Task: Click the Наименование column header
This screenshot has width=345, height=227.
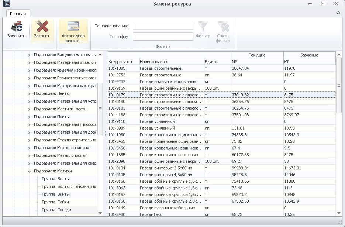Action: pyautogui.click(x=171, y=62)
